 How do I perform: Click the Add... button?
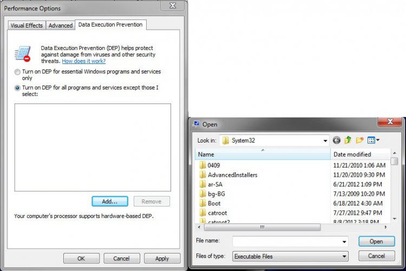pyautogui.click(x=110, y=201)
